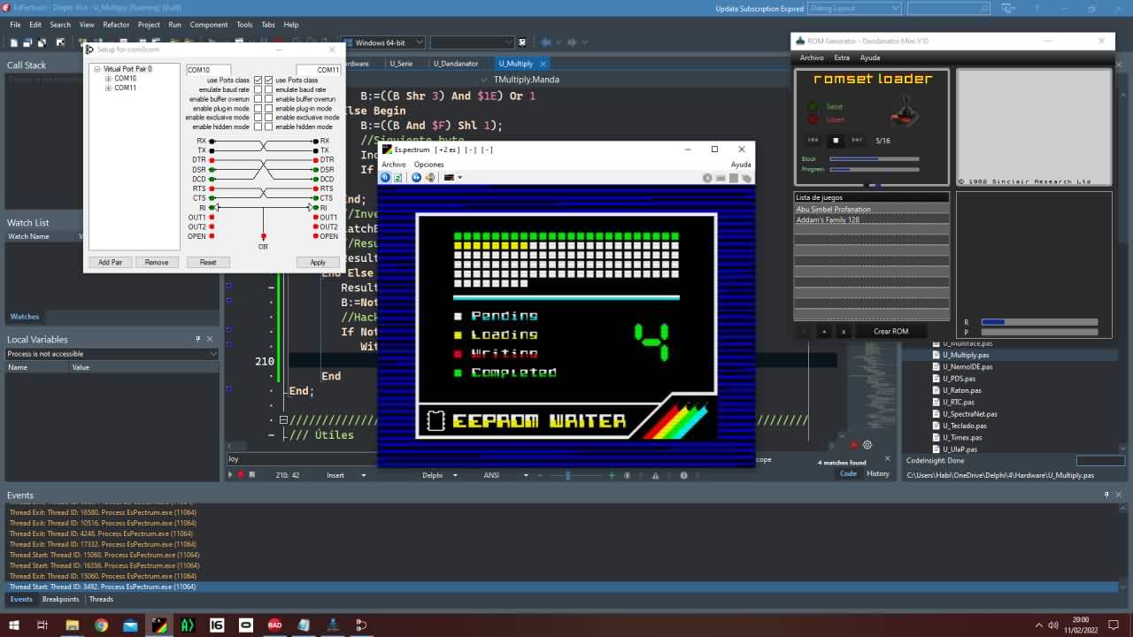Viewport: 1133px width, 637px height.
Task: Click the blue arrow icon in Es.pectrum toolbar
Action: point(416,178)
